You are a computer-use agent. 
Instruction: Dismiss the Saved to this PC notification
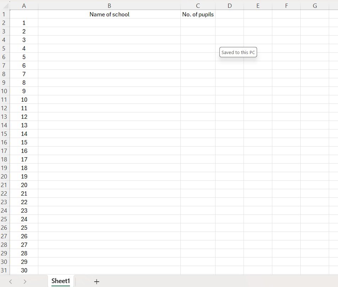click(238, 52)
